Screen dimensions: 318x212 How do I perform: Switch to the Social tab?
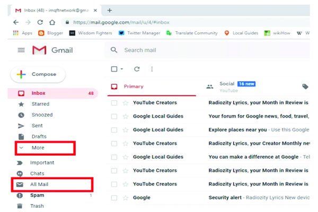[x=231, y=86]
